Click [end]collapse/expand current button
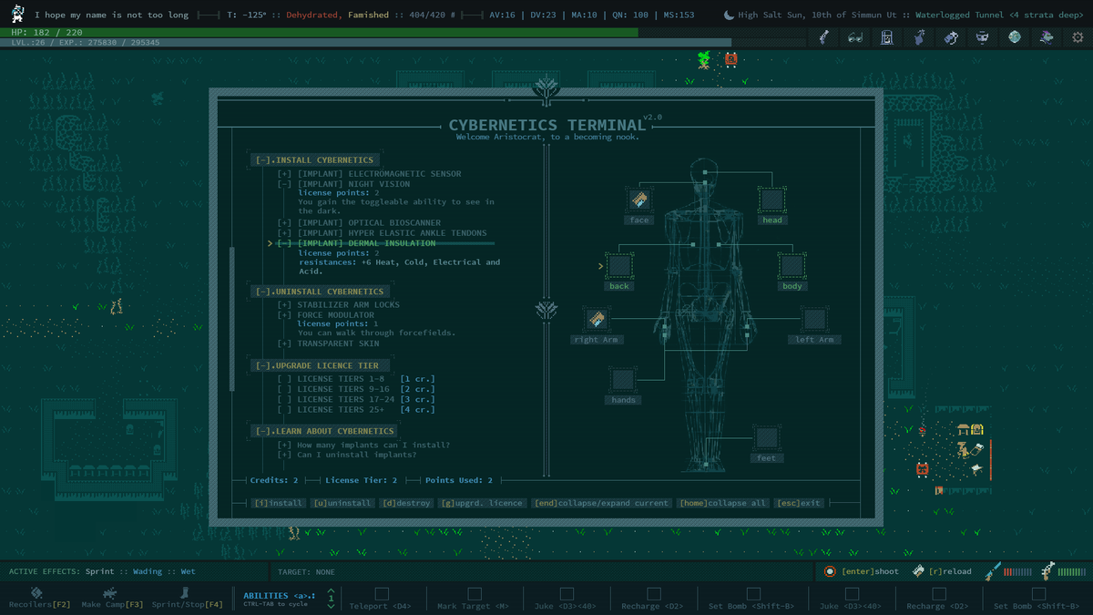This screenshot has width=1093, height=615. tap(601, 503)
